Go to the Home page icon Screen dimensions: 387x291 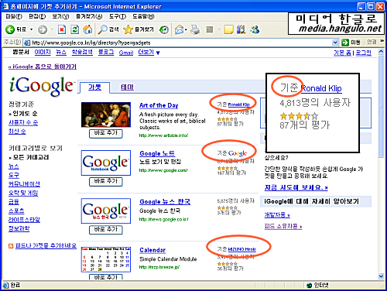[x=87, y=29]
